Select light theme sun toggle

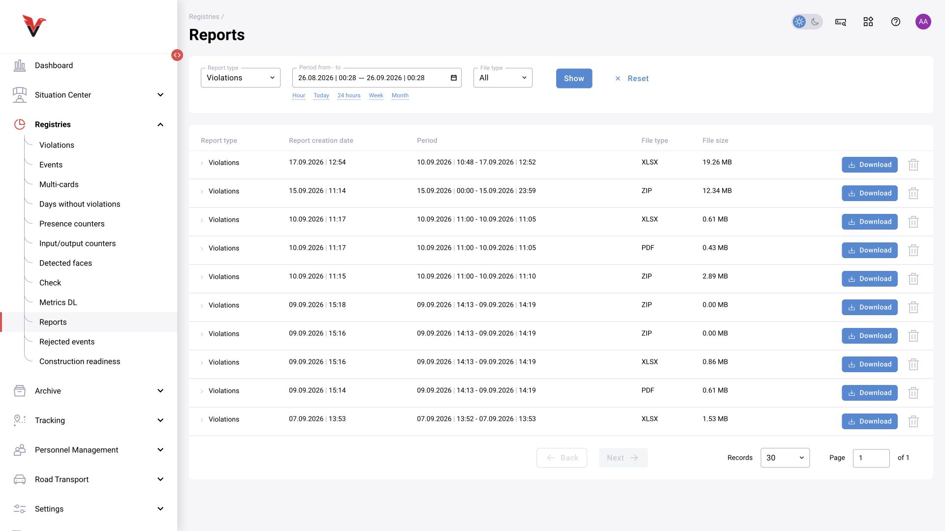coord(799,22)
